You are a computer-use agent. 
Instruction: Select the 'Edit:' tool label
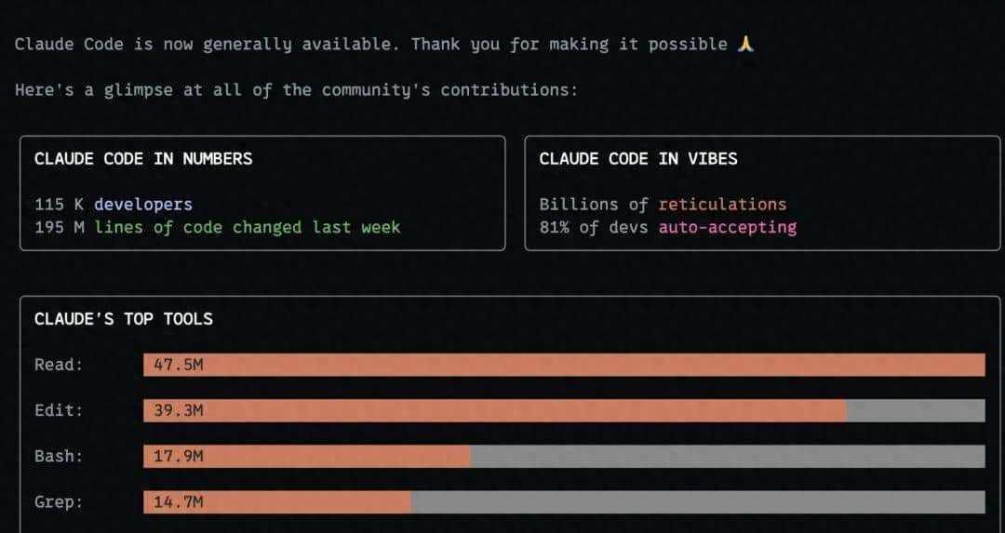[59, 410]
